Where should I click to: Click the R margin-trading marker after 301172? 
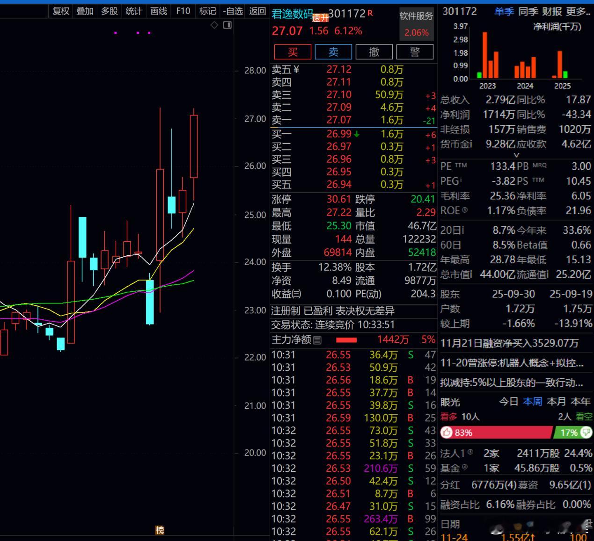tap(370, 13)
